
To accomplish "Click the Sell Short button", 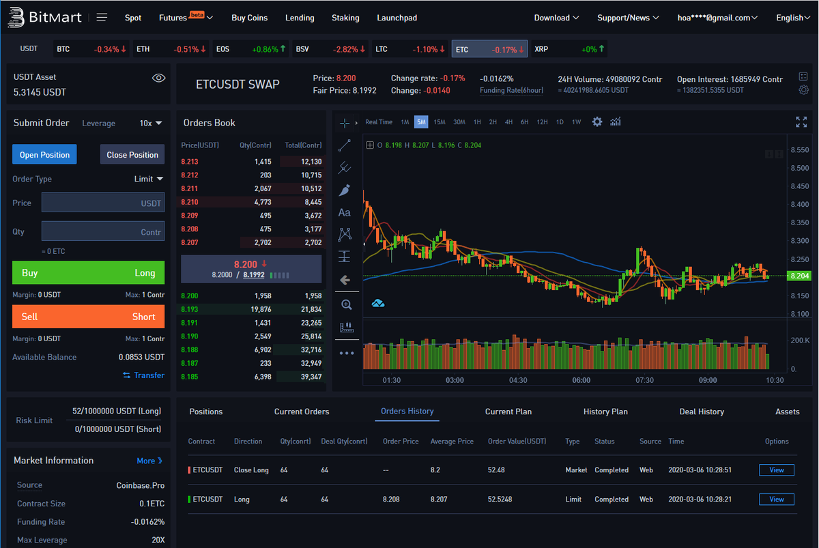I will coord(88,317).
